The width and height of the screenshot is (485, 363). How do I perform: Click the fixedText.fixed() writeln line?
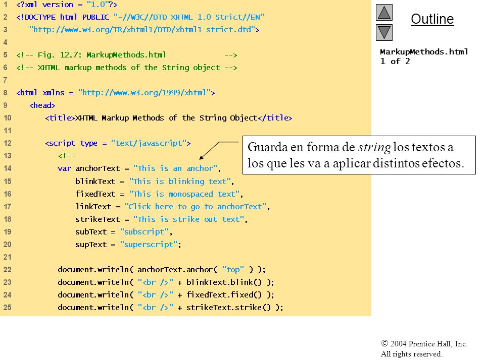(x=166, y=295)
